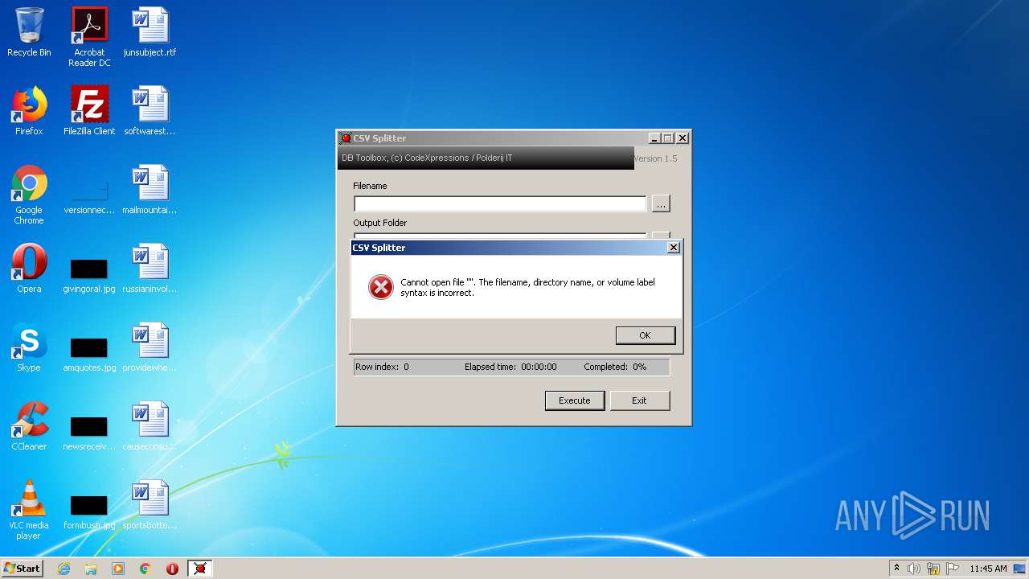Launch CCleaner desktop shortcut
The height and width of the screenshot is (579, 1029).
pos(29,426)
